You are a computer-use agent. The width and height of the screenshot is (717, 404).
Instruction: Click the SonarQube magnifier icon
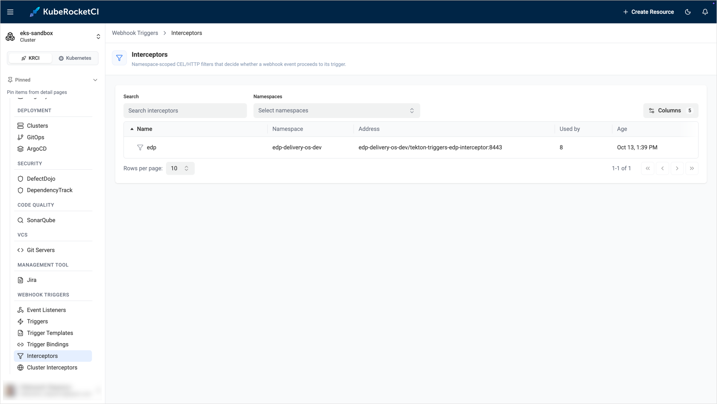[20, 220]
